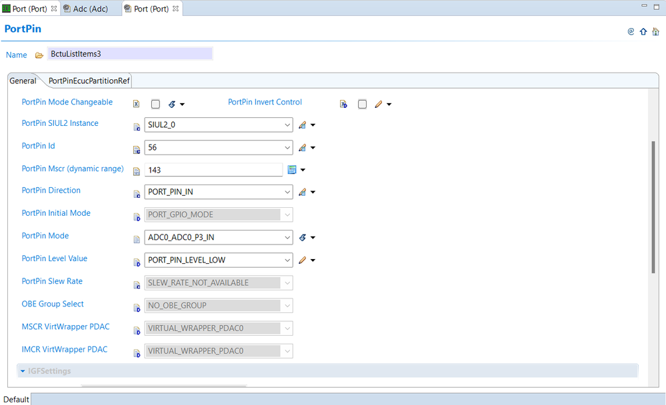Viewport: 666px width, 405px height.
Task: Click the @ icon in header
Action: pyautogui.click(x=631, y=31)
